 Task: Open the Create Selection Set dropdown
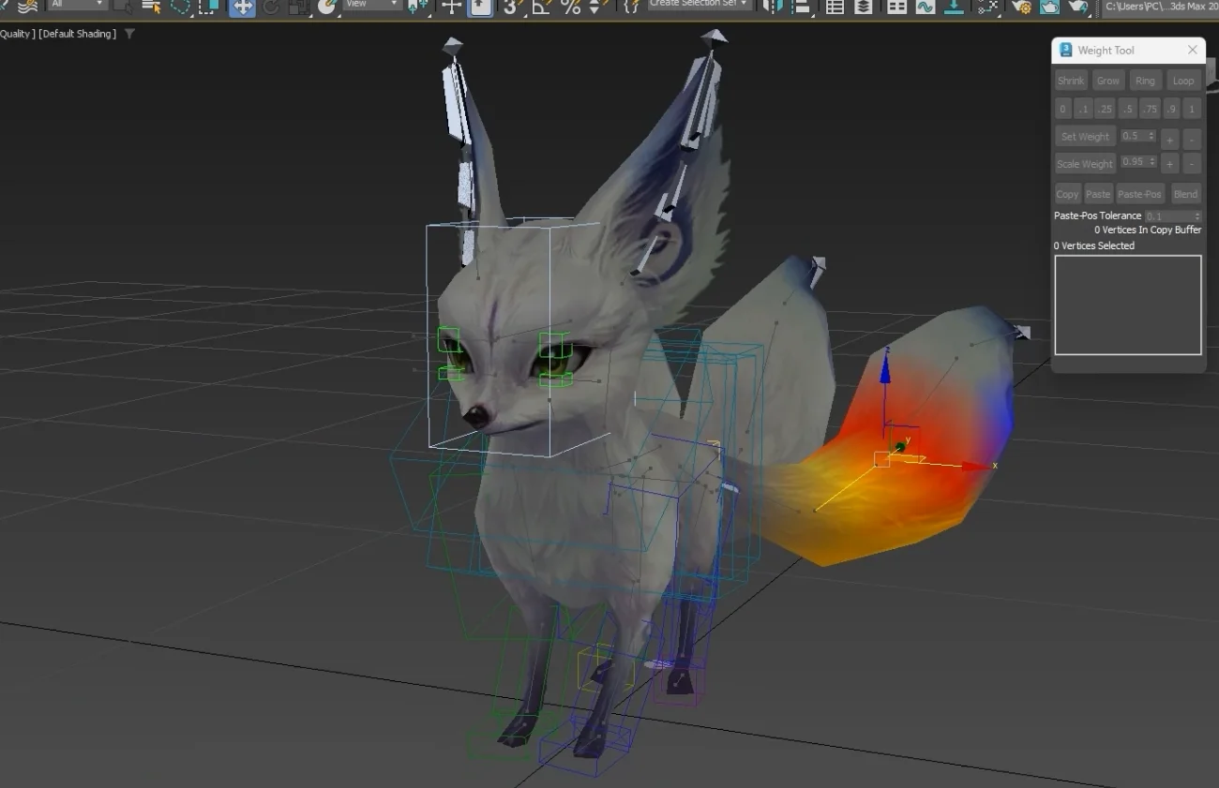700,5
